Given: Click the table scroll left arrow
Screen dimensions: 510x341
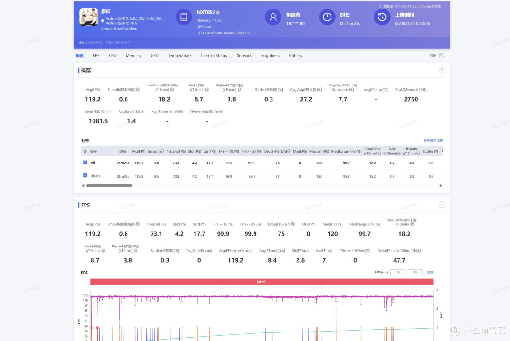Looking at the screenshot, I should (83, 186).
